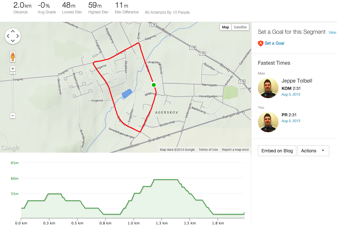Click the Embed on Blog button
This screenshot has height=225, width=337.
coord(277,151)
